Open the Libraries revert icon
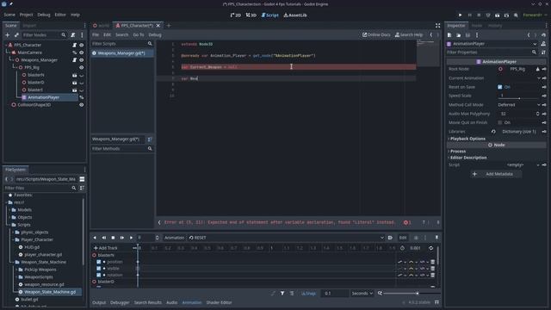Screen dimensions: 551x310 (x=493, y=132)
